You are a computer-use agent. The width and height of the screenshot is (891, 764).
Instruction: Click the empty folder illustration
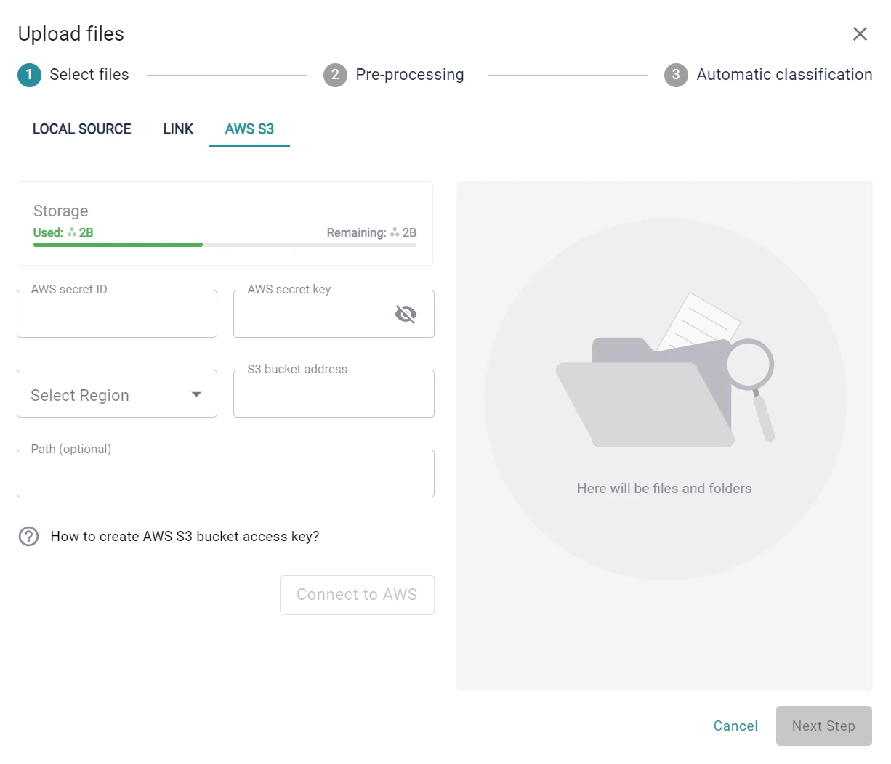(x=665, y=370)
